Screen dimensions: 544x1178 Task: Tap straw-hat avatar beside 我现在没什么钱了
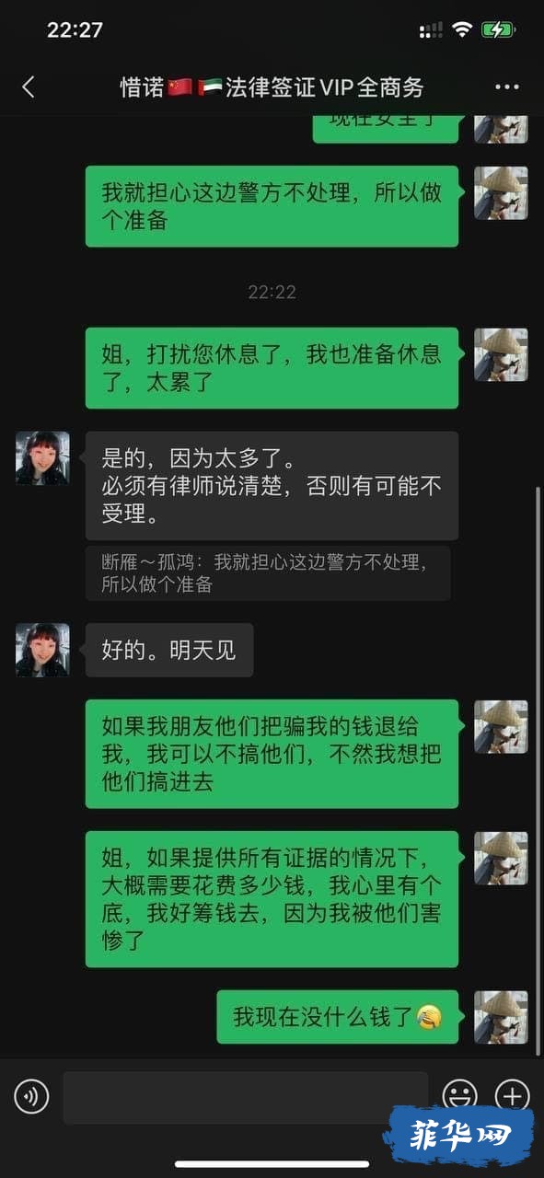pos(501,1017)
